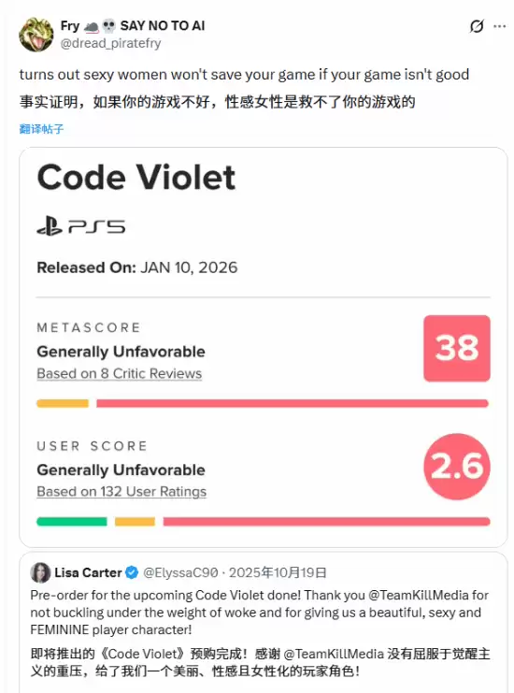This screenshot has height=693, width=514.
Task: Click the 2025年10月19日 post date
Action: click(x=278, y=572)
